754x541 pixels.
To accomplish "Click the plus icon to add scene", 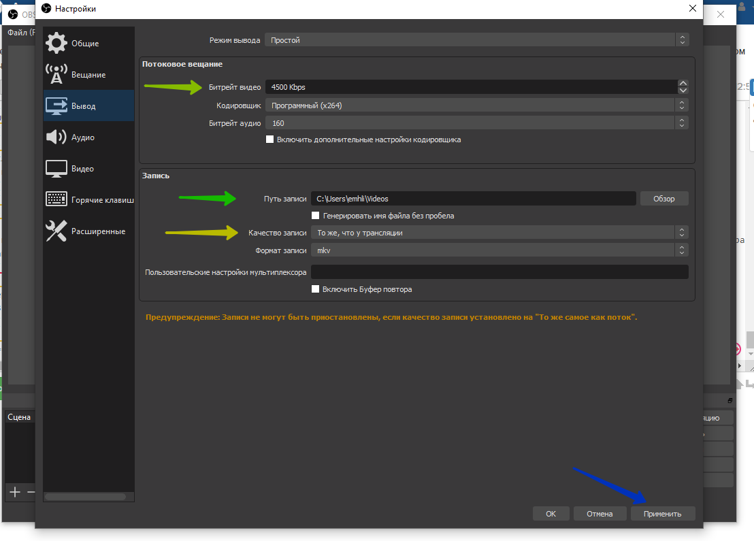I will (14, 492).
